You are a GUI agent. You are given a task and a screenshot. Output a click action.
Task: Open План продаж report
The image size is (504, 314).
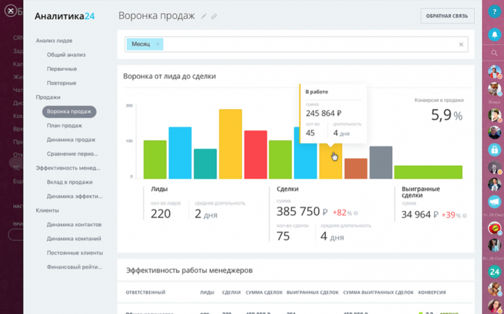point(64,125)
